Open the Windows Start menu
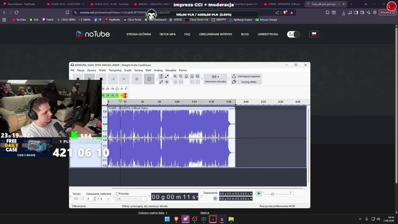This screenshot has height=224, width=398. pyautogui.click(x=167, y=219)
